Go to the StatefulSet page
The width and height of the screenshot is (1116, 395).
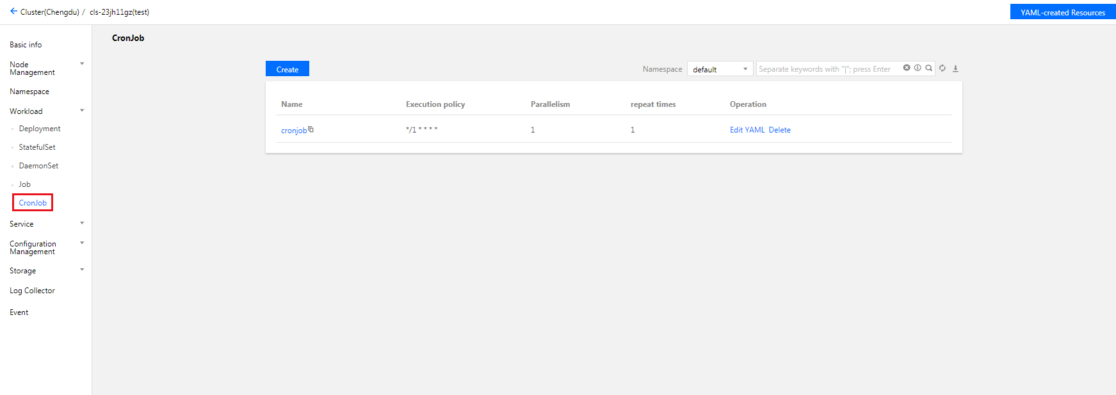pos(37,147)
